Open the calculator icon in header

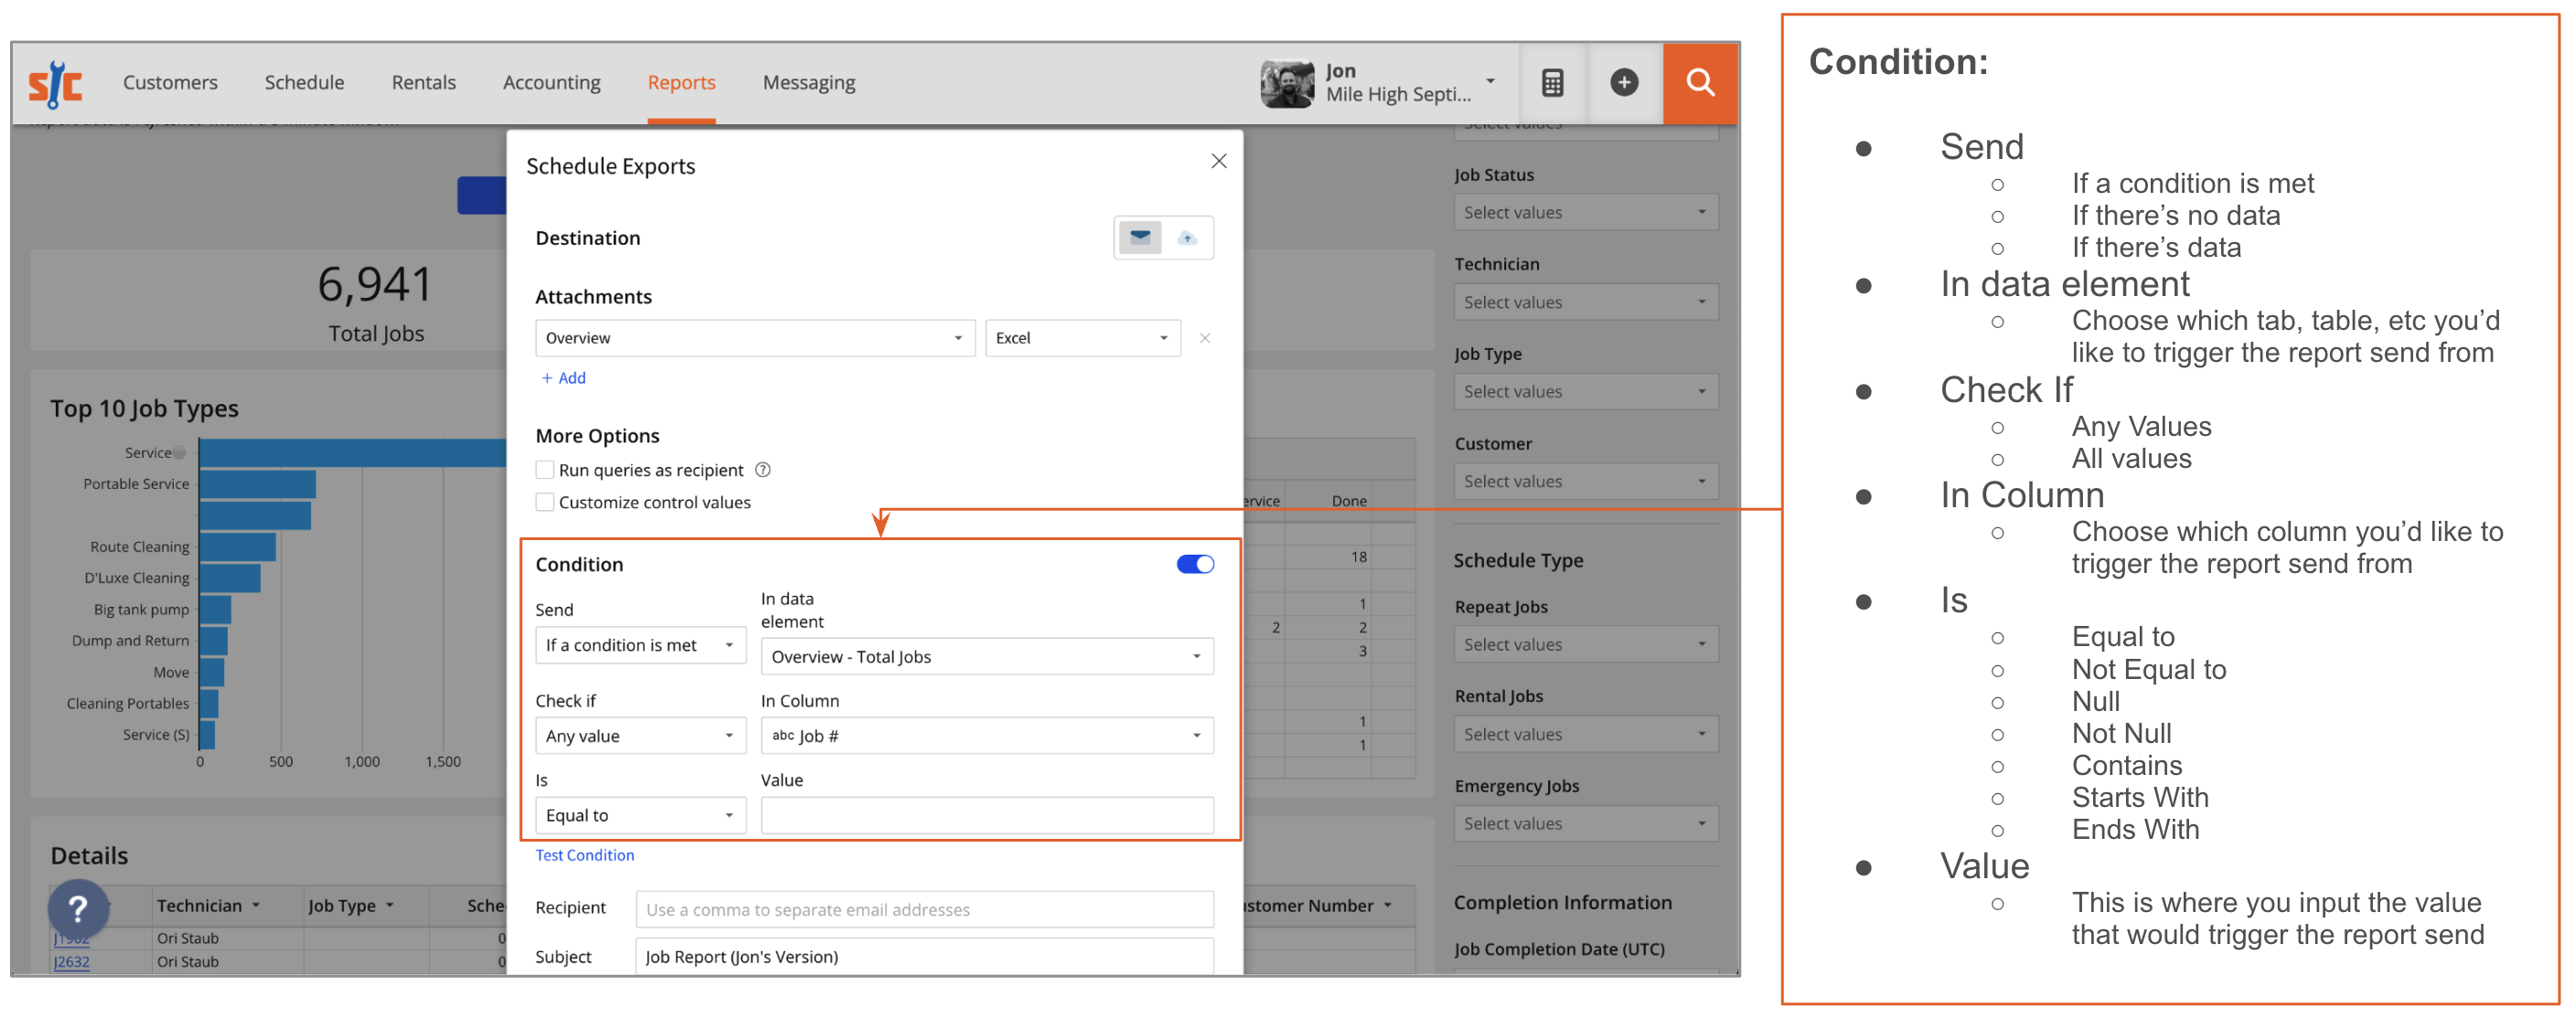[1552, 83]
